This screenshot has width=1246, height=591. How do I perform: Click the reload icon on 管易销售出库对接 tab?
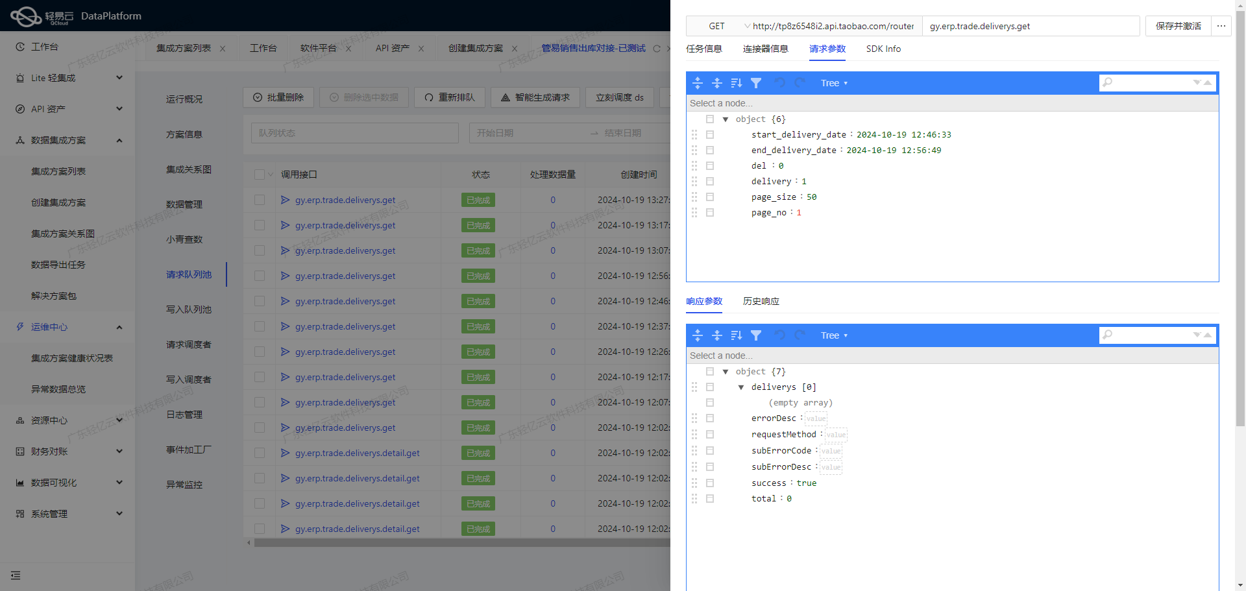[657, 49]
